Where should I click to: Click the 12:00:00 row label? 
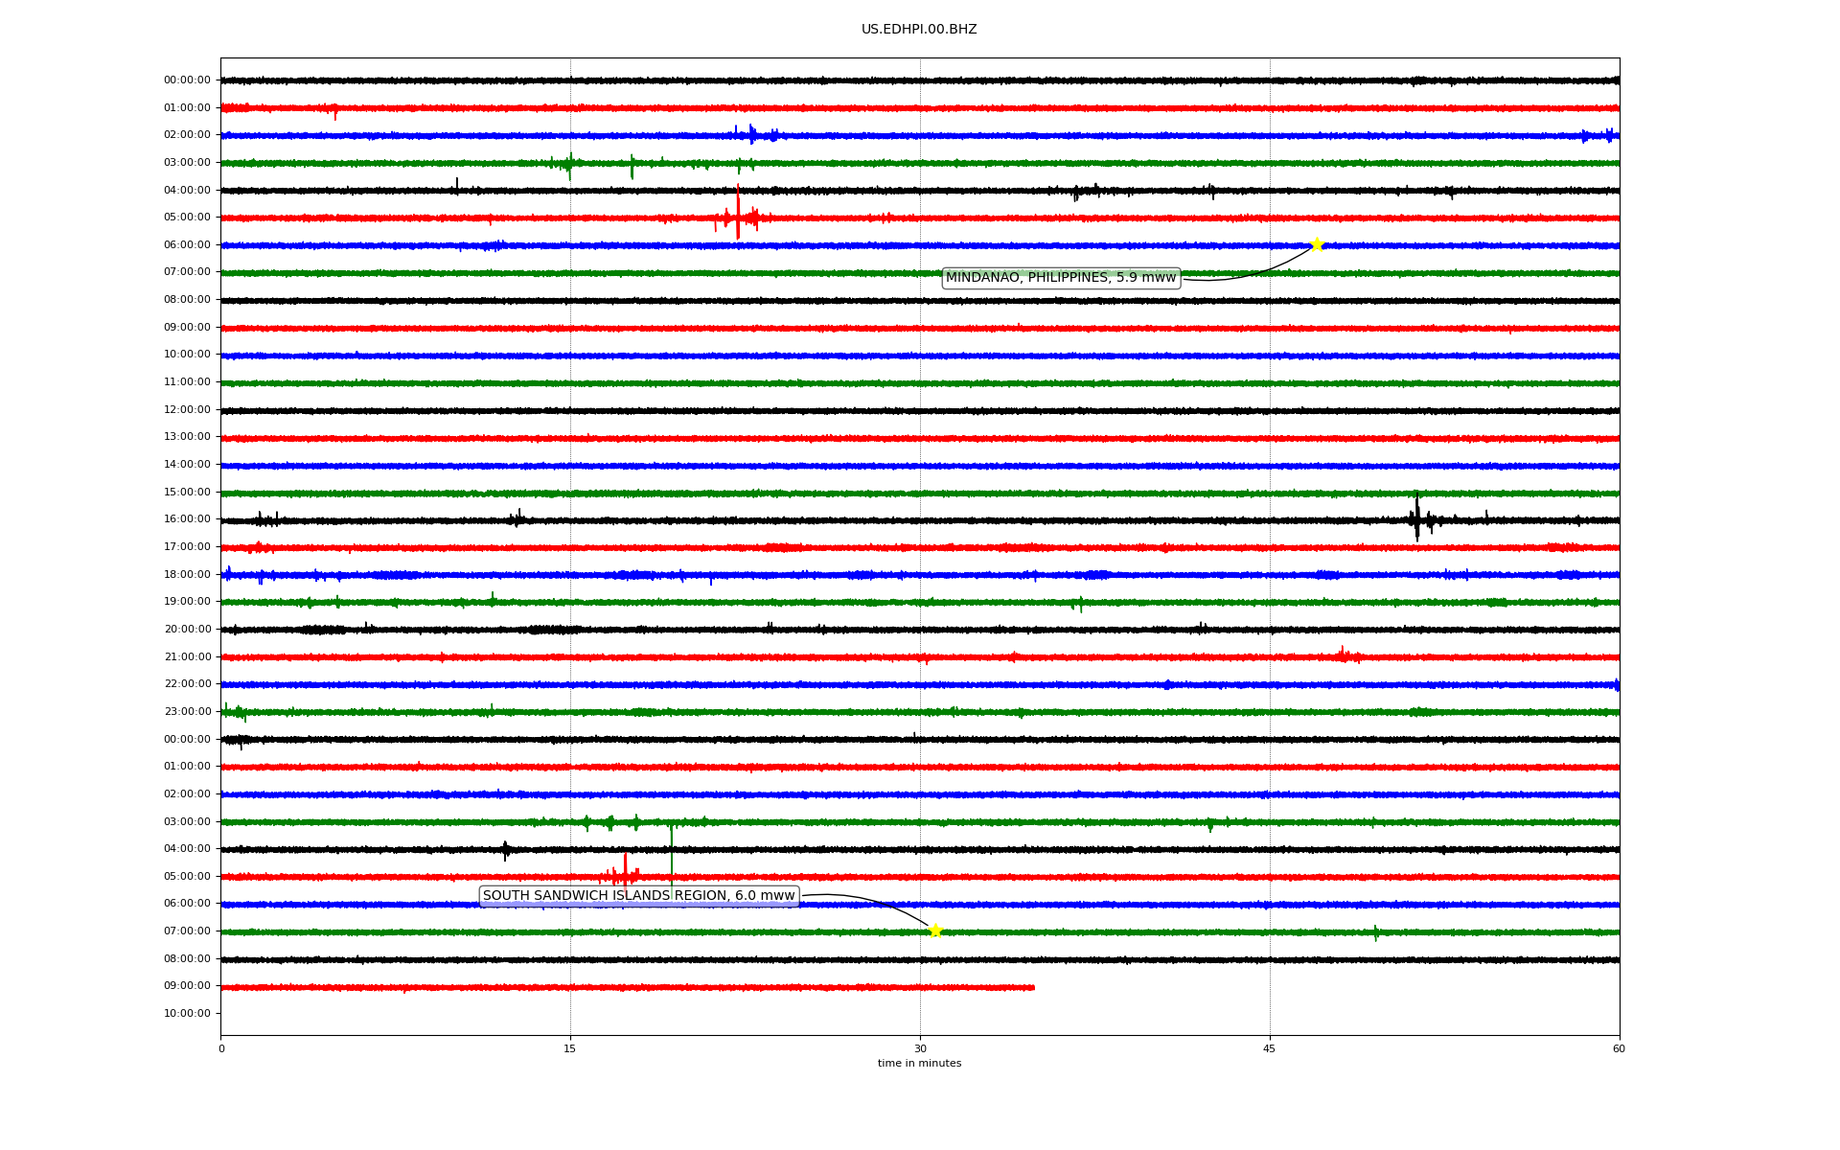coord(187,410)
